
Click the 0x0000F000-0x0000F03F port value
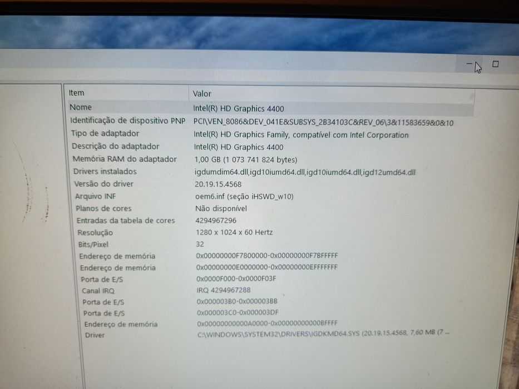(236, 278)
